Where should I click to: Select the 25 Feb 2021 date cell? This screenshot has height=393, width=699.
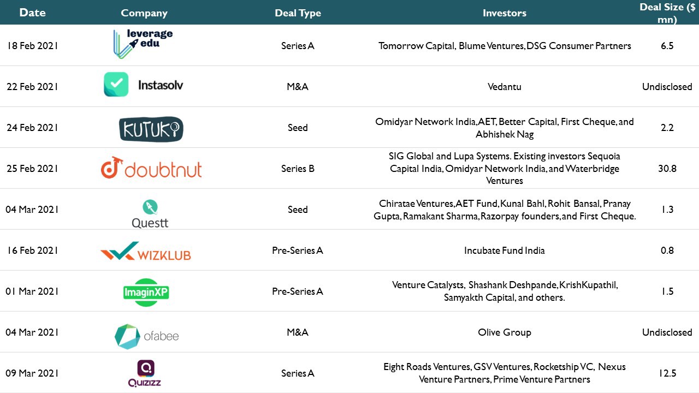click(32, 169)
